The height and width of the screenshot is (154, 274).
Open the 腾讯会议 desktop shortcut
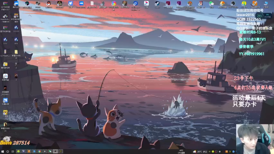[x=16, y=4]
